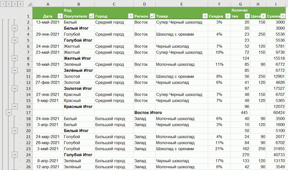Open sort indicator filter on Код Покупателя

[x=91, y=16]
